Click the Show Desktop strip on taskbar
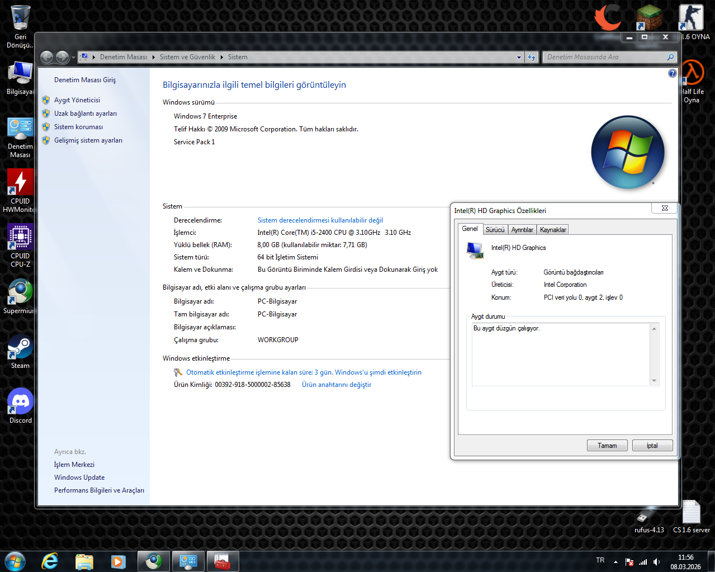 tap(711, 561)
